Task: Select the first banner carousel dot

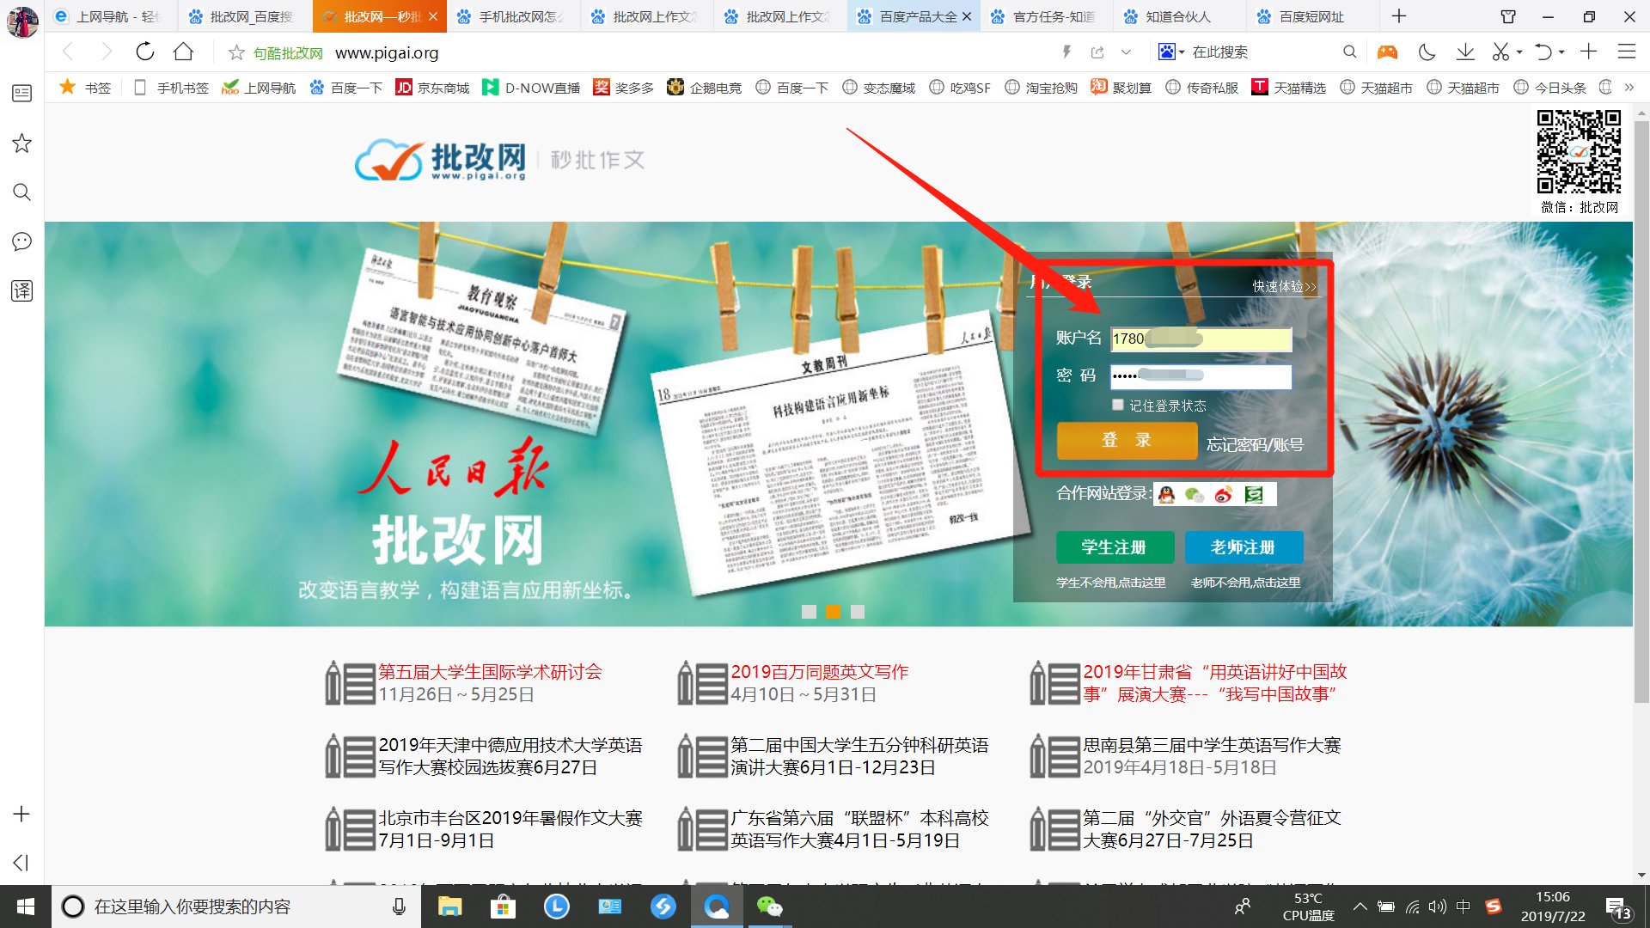Action: coord(809,612)
